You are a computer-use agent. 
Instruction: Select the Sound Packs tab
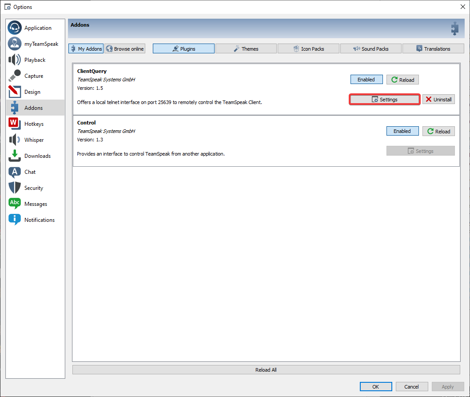tap(371, 48)
